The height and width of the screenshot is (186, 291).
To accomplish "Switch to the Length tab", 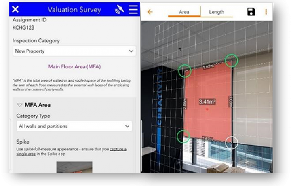I will coord(216,12).
